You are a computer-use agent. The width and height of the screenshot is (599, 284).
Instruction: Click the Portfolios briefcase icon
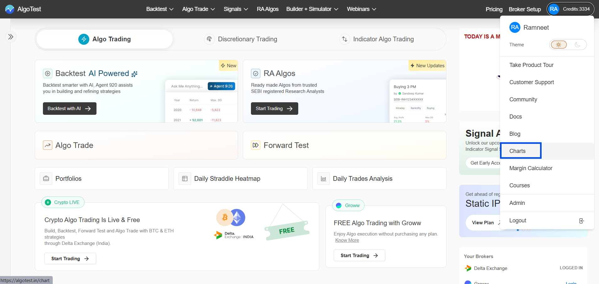pos(46,179)
